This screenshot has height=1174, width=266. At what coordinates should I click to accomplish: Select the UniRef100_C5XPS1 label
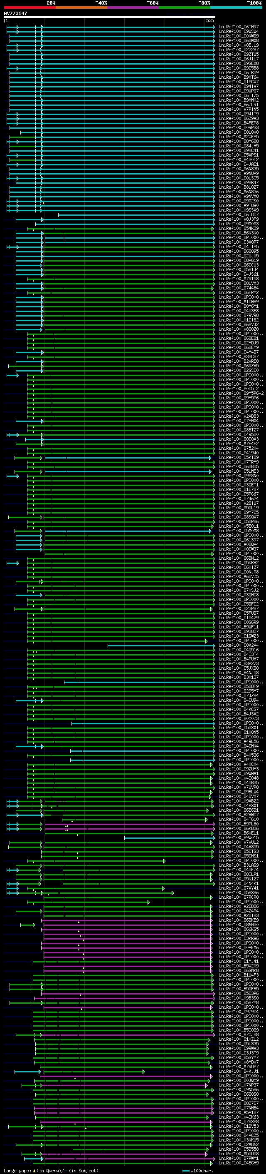coord(239,155)
